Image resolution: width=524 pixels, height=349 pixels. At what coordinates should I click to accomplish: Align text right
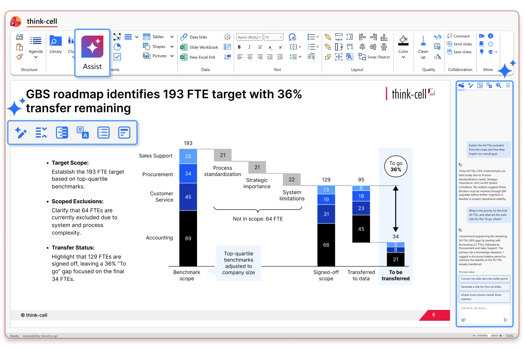260,57
